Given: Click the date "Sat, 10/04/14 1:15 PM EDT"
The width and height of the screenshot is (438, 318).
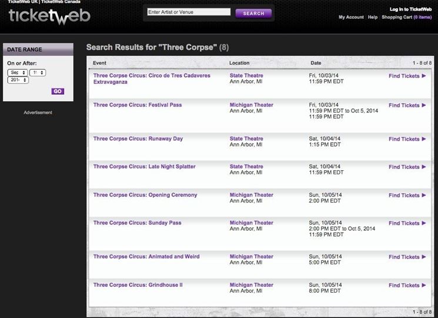Looking at the screenshot, I should click(x=325, y=141).
